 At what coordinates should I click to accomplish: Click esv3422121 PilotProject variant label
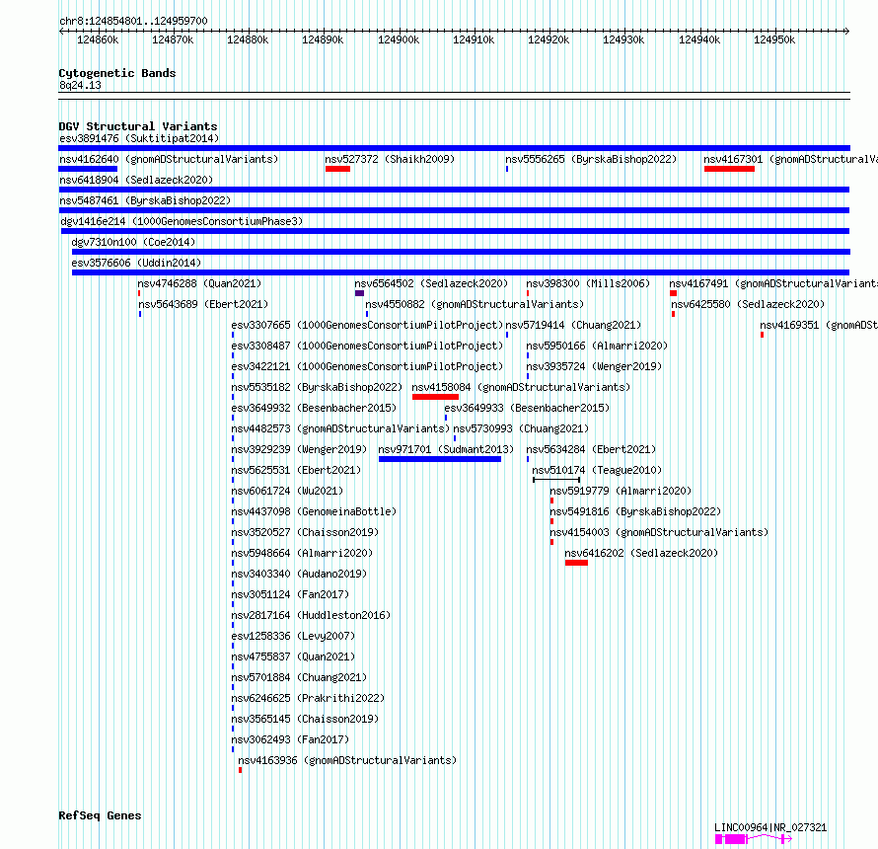pyautogui.click(x=367, y=366)
